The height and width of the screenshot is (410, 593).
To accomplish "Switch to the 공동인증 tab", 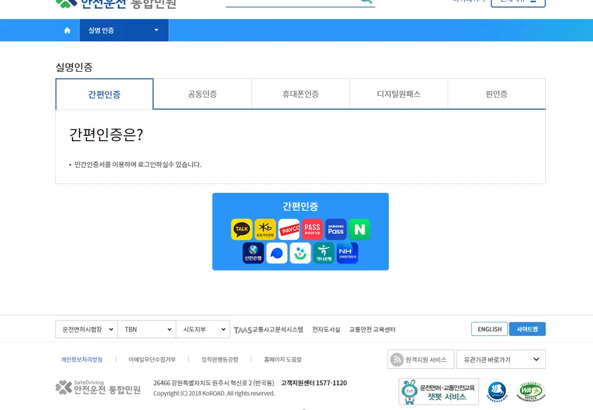I will click(x=202, y=94).
